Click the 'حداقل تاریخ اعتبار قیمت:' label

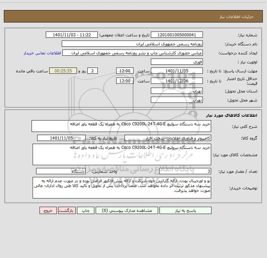242,81
